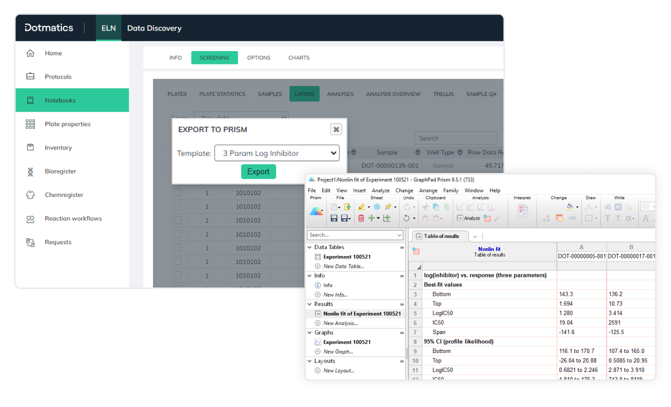Collapse the Info section in Prism navigator
This screenshot has height=407, width=671.
[309, 275]
